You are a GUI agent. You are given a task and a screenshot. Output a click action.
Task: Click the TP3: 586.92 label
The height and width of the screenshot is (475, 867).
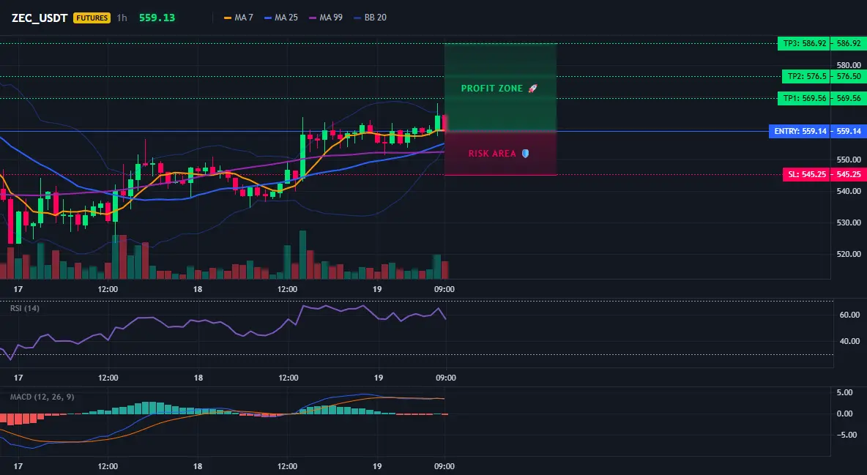coord(804,44)
